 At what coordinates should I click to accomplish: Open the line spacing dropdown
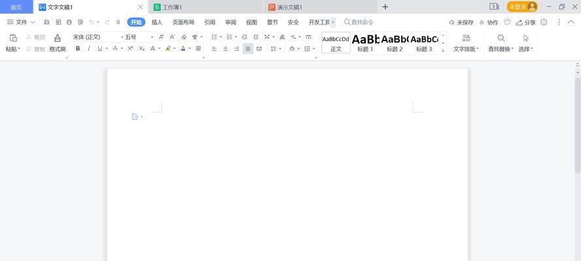[280, 48]
